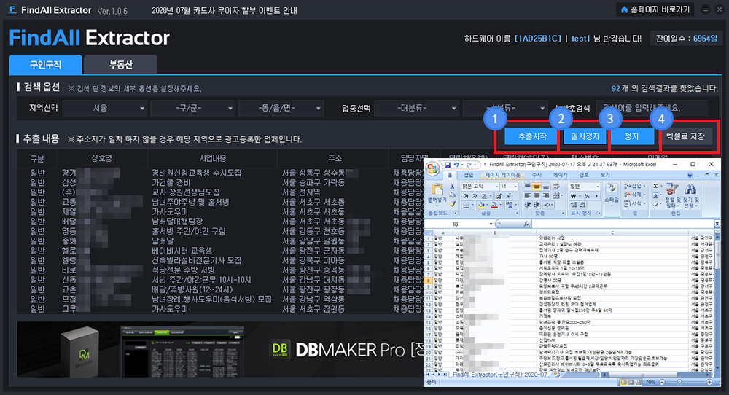Screen dimensions: 729x395
Task: Click the 사업내용 column header
Action: [213, 158]
